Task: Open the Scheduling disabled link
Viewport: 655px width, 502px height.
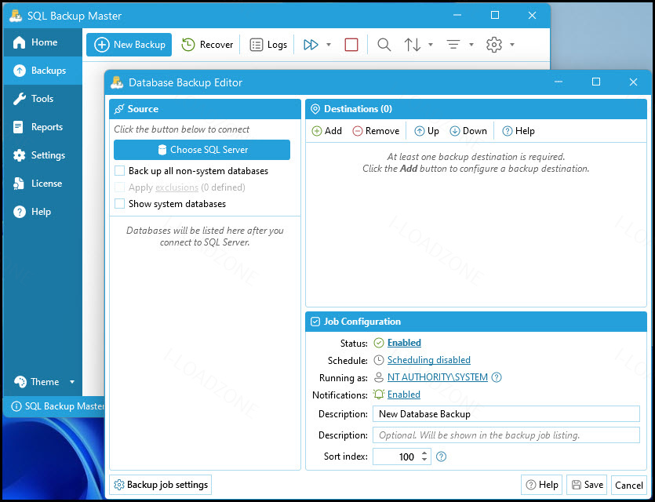Action: 428,360
